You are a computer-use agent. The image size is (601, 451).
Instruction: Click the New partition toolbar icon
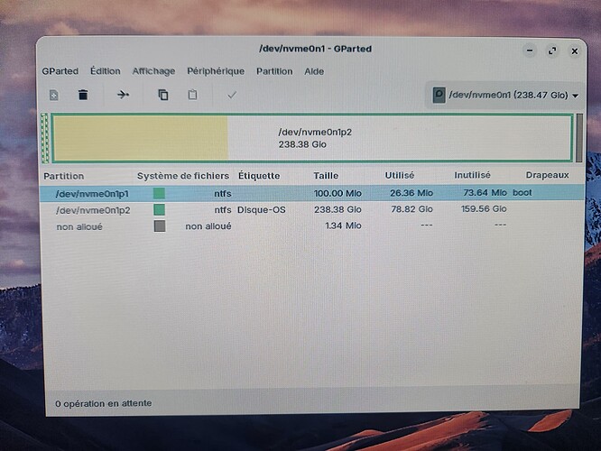point(54,95)
